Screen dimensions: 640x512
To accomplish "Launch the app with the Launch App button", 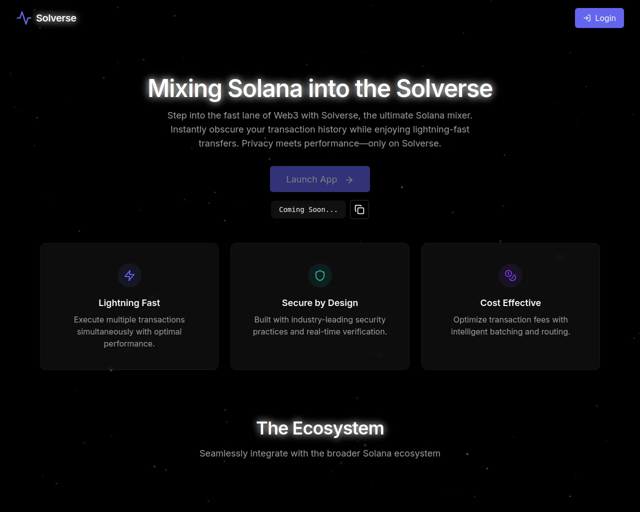I will click(320, 179).
